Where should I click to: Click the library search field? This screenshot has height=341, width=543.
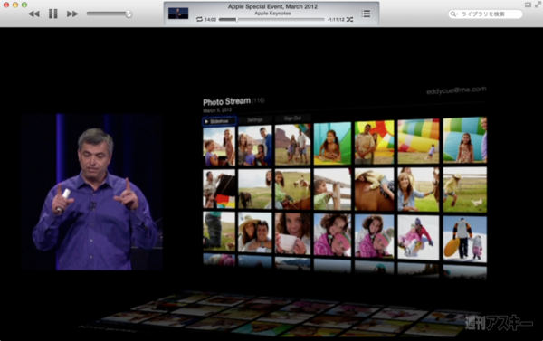485,14
